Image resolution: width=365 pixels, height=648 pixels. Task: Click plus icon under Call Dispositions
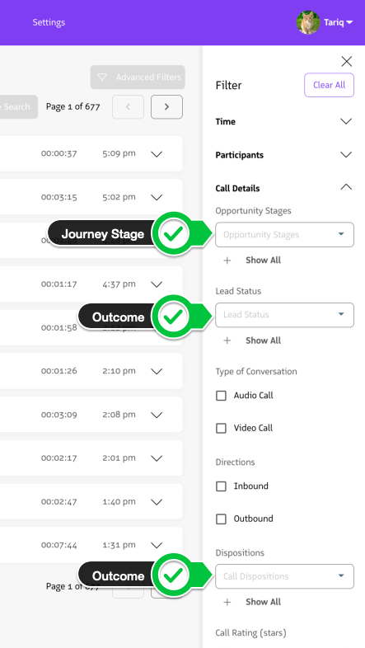click(x=227, y=602)
